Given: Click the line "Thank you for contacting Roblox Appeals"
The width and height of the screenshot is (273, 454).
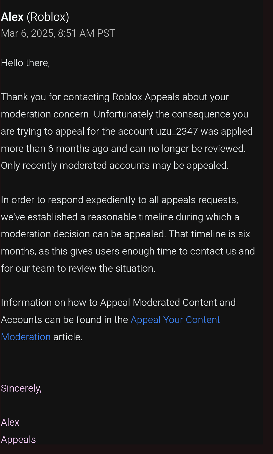Looking at the screenshot, I should click(115, 97).
